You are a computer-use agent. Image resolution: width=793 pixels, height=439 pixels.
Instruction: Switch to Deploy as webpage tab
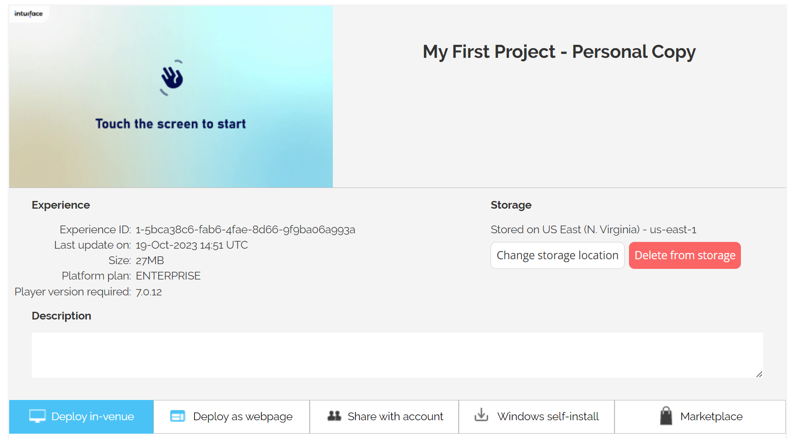232,417
